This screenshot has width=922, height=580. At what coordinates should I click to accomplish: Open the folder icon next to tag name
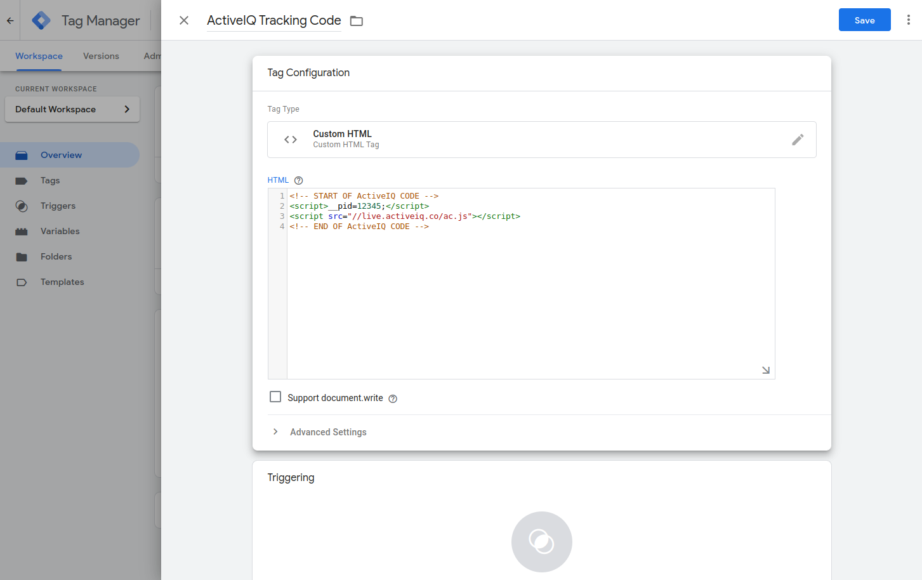pyautogui.click(x=357, y=21)
